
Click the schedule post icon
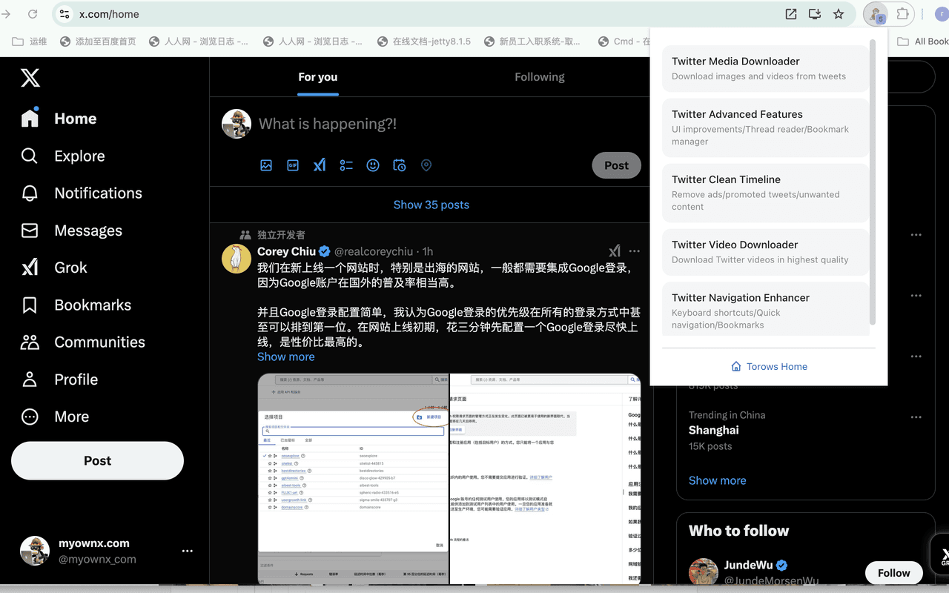(400, 165)
